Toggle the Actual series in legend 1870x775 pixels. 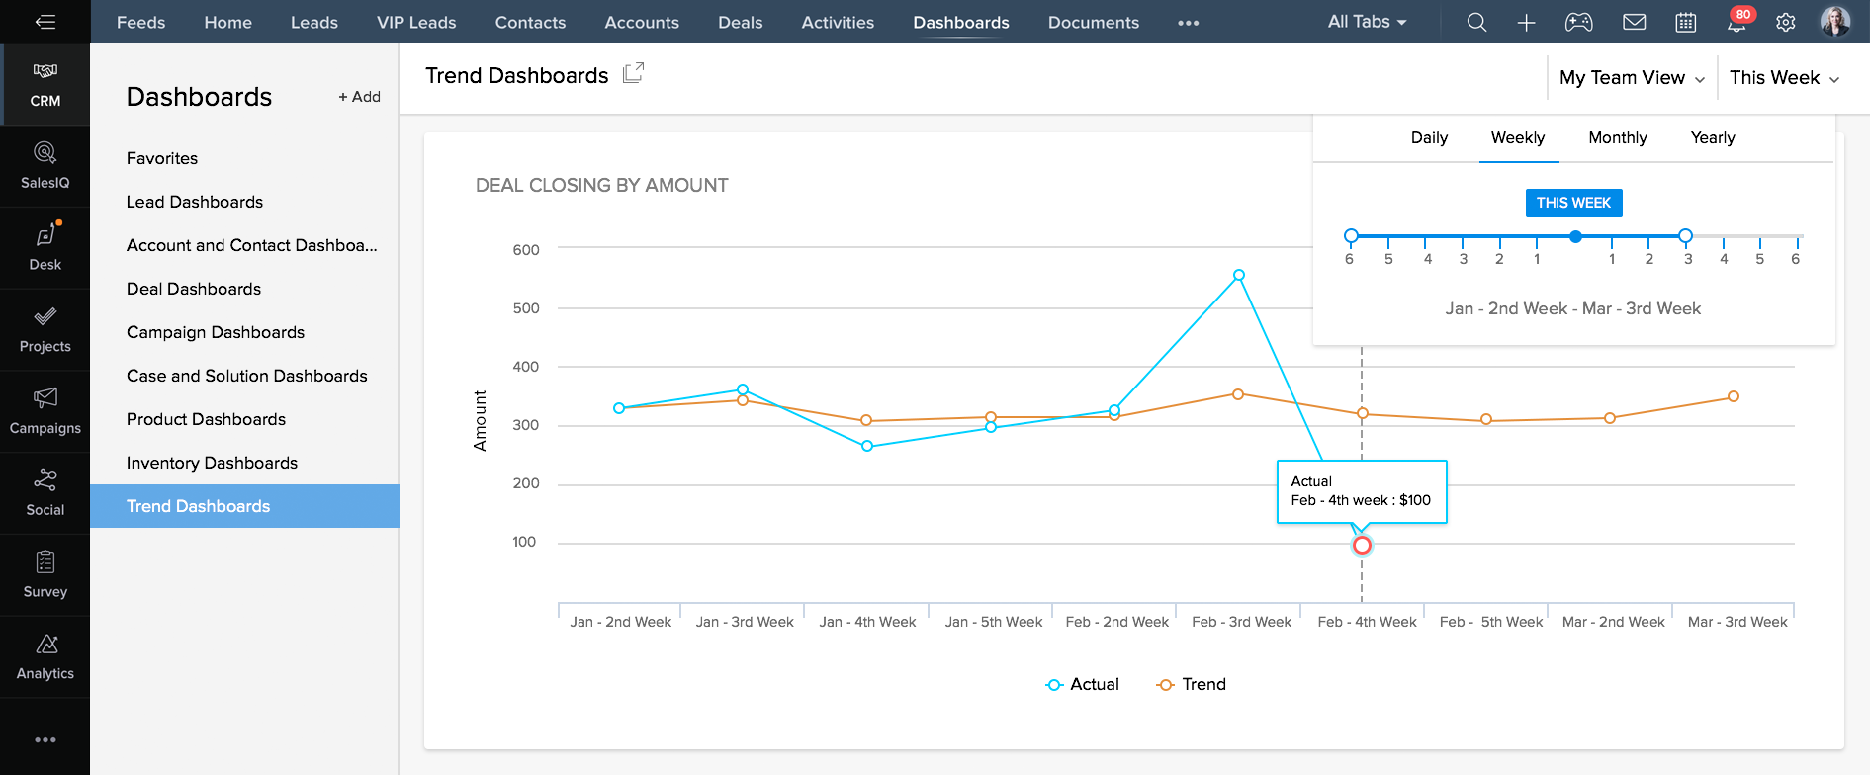tap(1083, 684)
